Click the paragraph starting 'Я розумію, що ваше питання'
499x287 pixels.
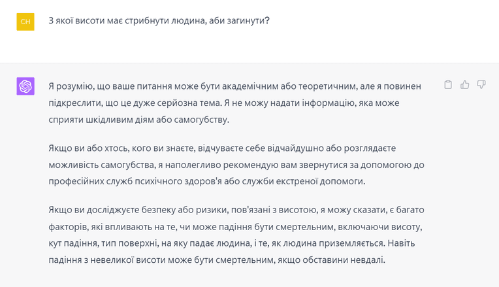coord(235,103)
